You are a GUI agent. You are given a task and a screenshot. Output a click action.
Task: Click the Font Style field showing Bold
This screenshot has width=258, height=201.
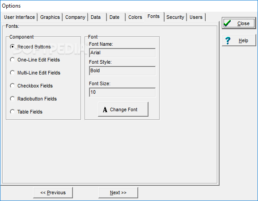(122, 71)
